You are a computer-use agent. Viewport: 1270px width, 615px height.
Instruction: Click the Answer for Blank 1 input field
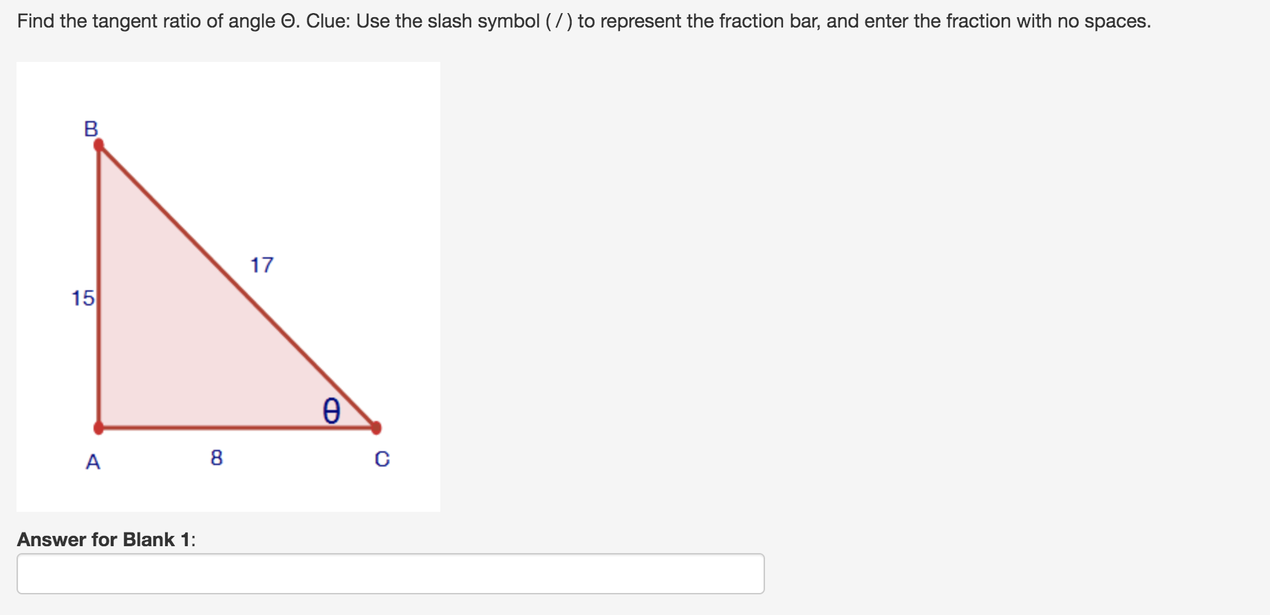point(390,574)
